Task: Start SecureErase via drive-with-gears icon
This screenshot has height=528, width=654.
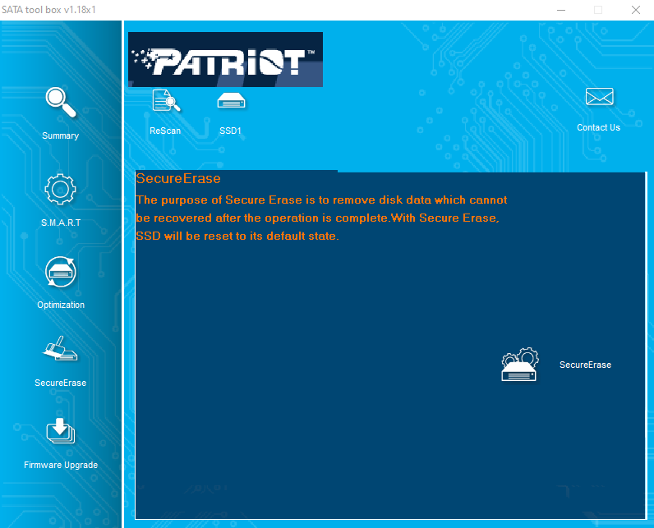Action: point(520,365)
